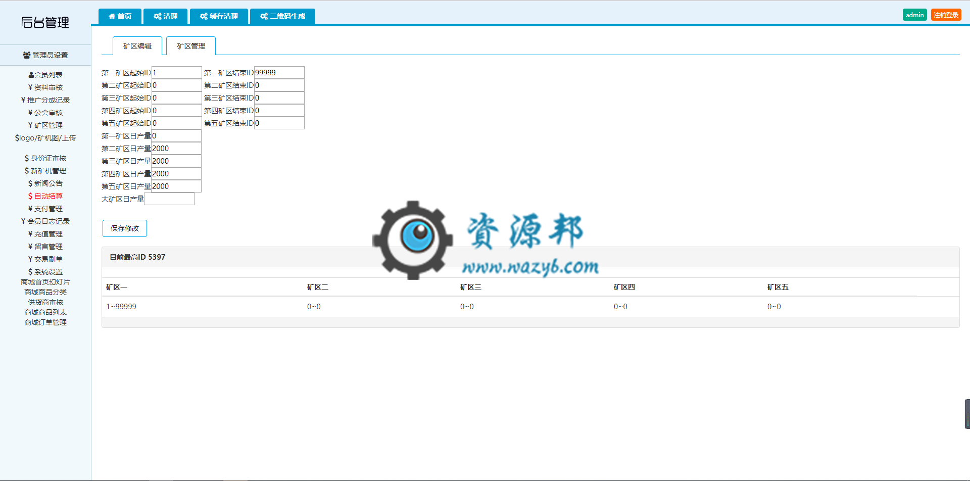This screenshot has height=481, width=970.
Task: Open 新矿机管理 in the sidebar
Action: coord(45,171)
